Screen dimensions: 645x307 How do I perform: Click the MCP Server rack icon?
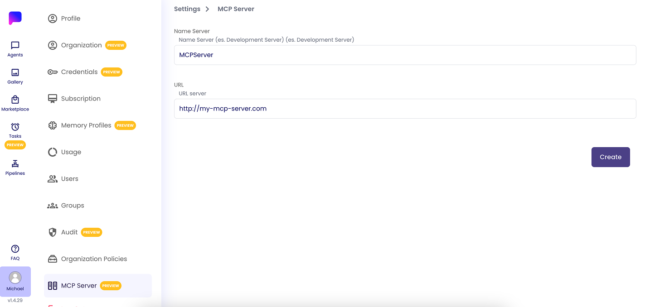click(x=53, y=286)
